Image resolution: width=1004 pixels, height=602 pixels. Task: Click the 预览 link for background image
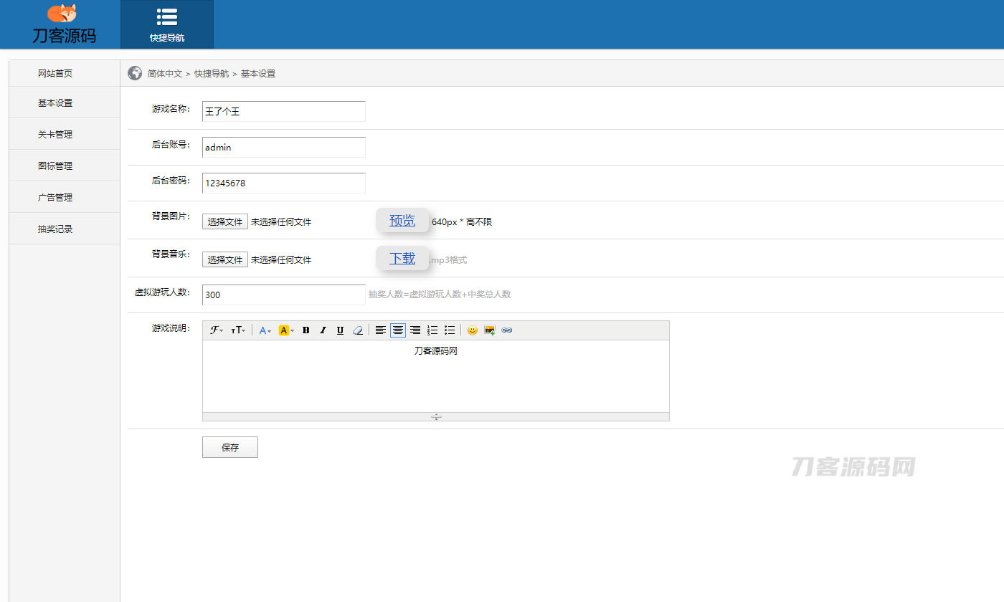coord(402,221)
